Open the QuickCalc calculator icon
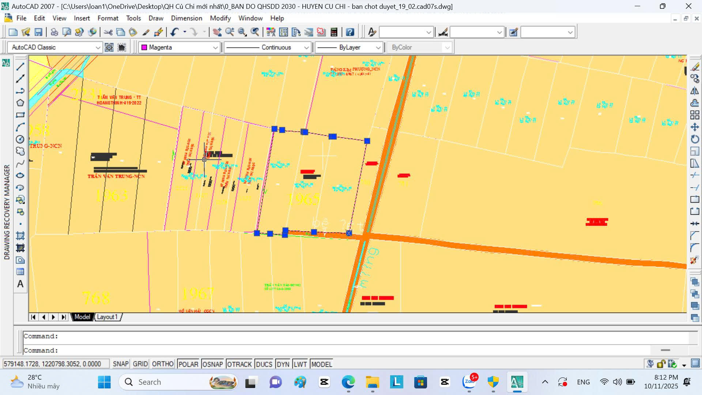This screenshot has width=702, height=395. click(x=334, y=32)
